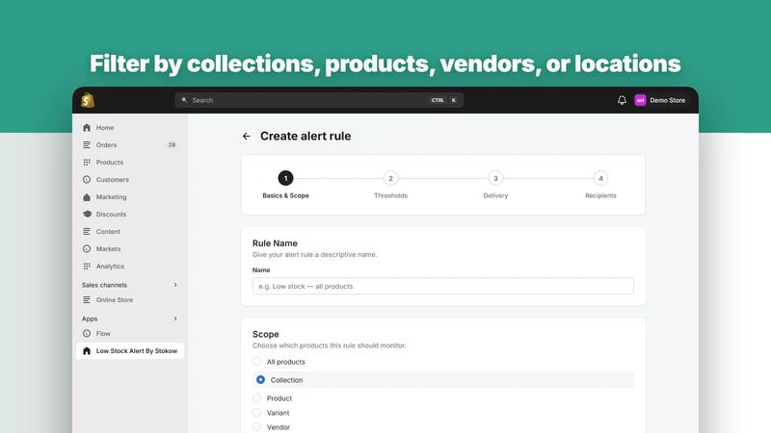Select the Vendor scope radio
This screenshot has height=433, width=771.
point(256,427)
